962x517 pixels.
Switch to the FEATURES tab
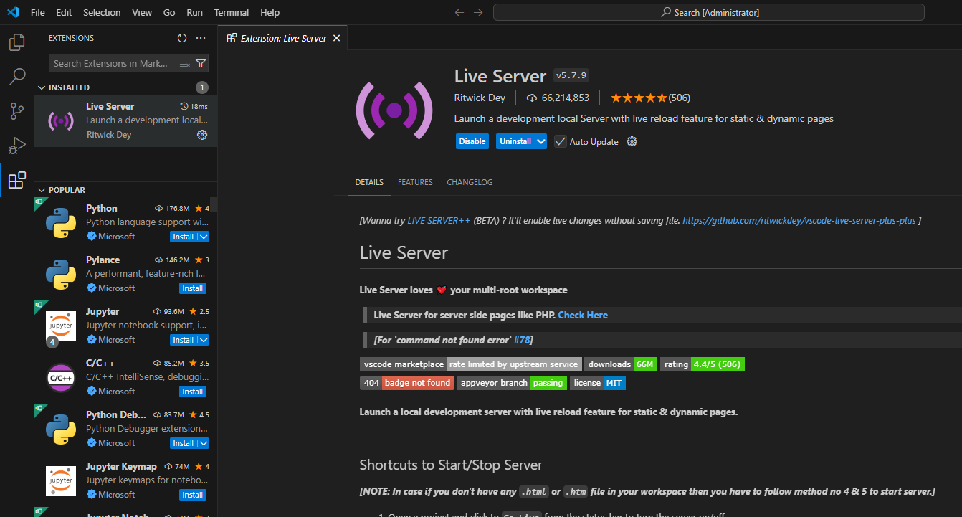tap(416, 182)
